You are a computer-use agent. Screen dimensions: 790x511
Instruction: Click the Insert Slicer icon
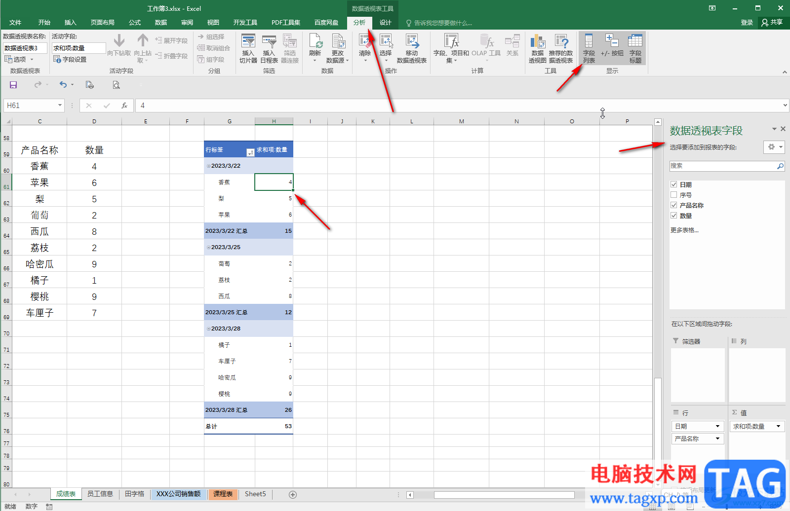click(x=248, y=48)
